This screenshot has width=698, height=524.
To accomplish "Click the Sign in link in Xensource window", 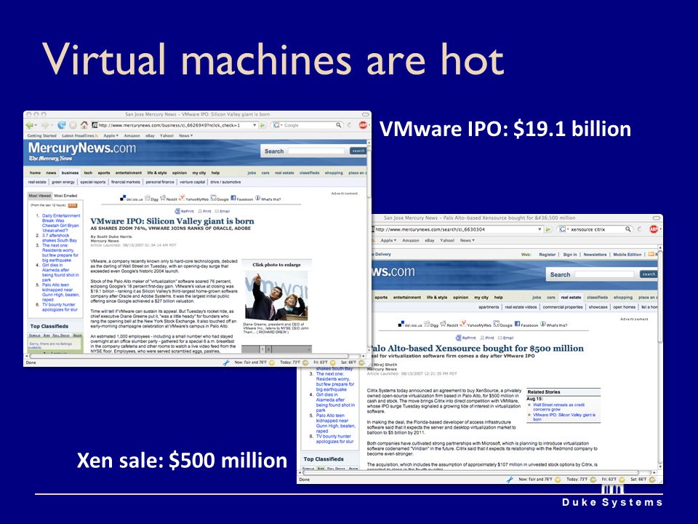I will [x=570, y=255].
